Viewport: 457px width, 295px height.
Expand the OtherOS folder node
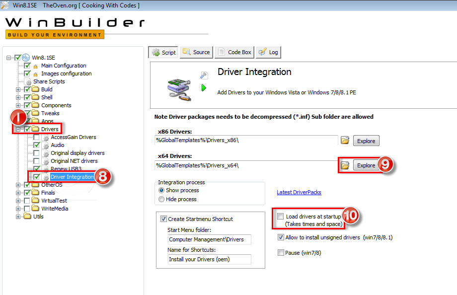click(18, 185)
